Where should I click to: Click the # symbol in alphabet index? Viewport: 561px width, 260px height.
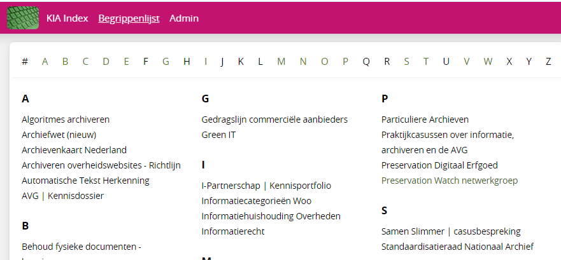25,62
